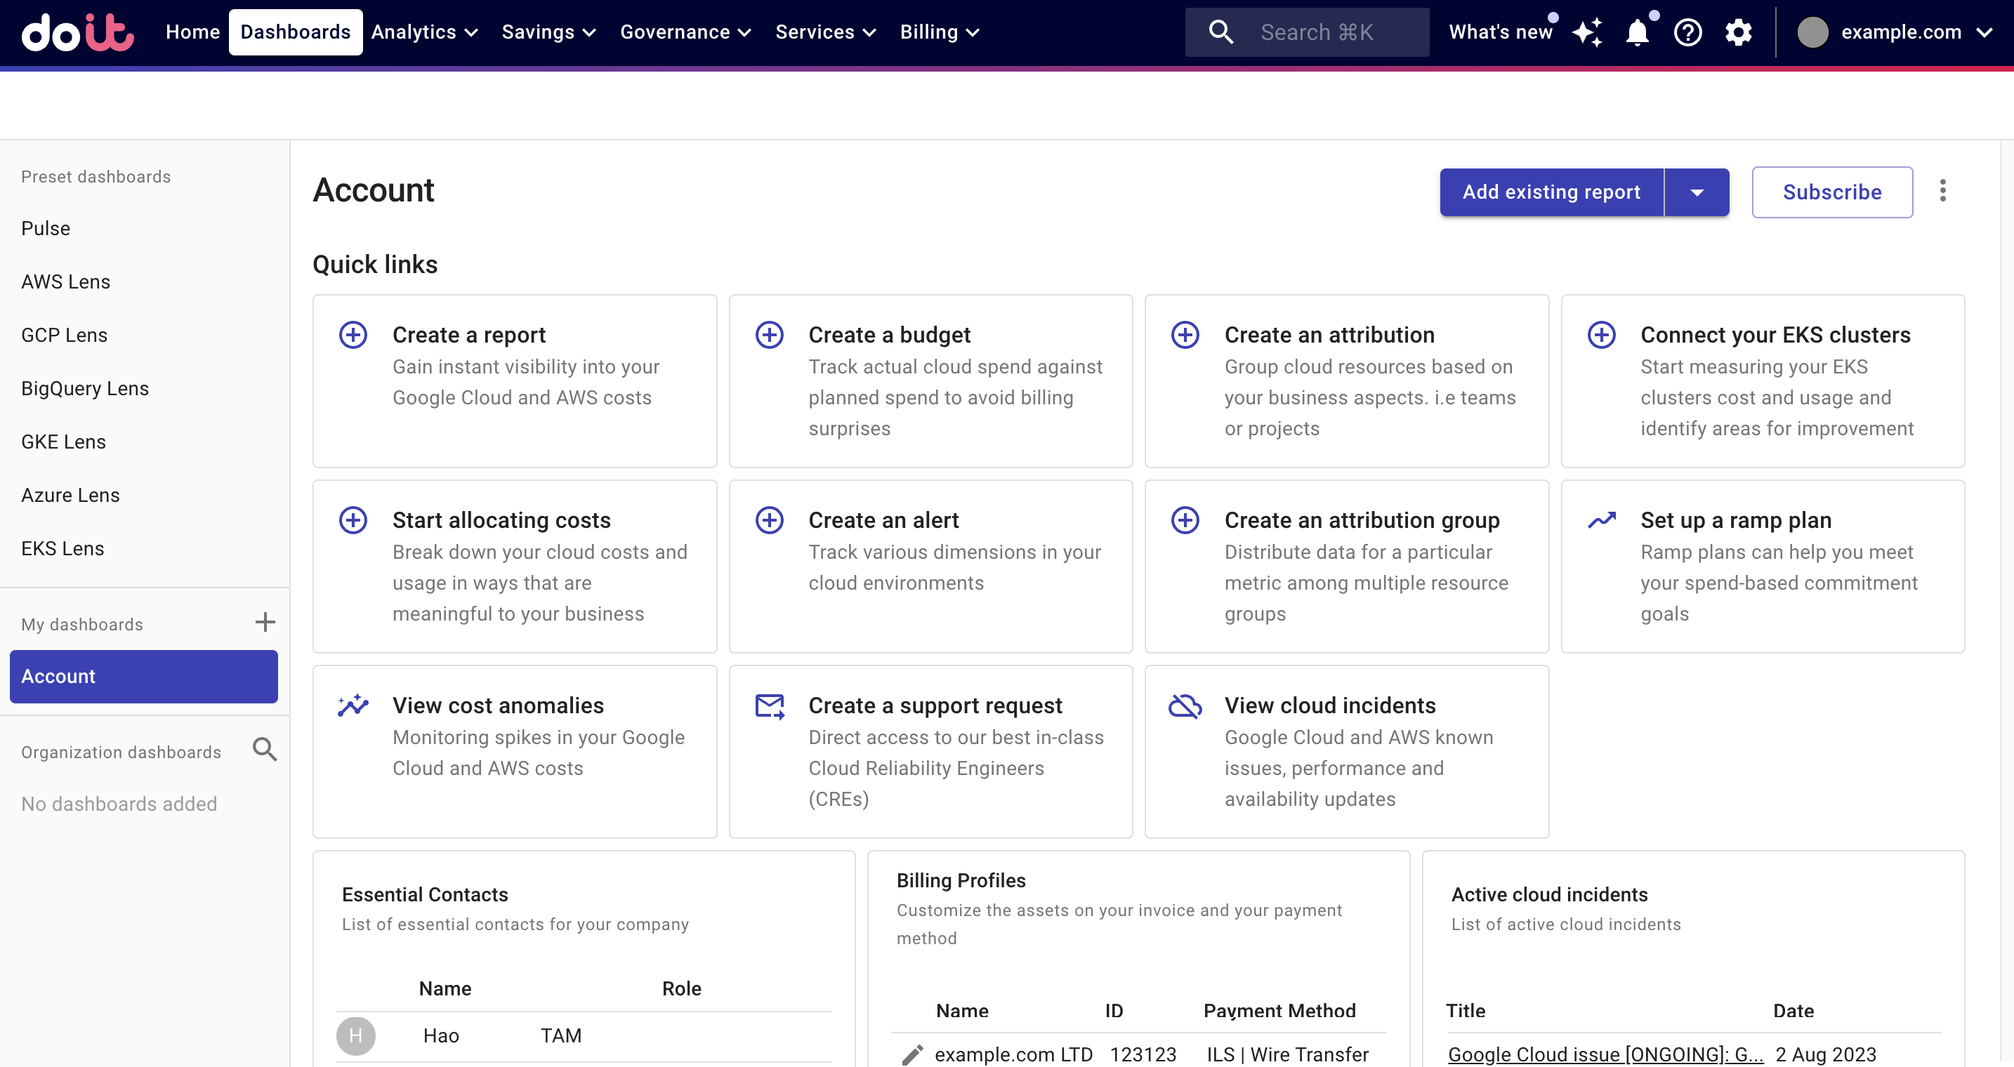The height and width of the screenshot is (1067, 2014).
Task: Click the 123123 billing profile ID
Action: click(1143, 1054)
